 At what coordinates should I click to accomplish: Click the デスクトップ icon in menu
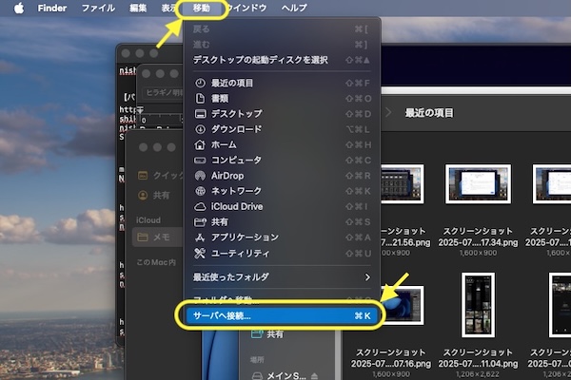pos(200,114)
